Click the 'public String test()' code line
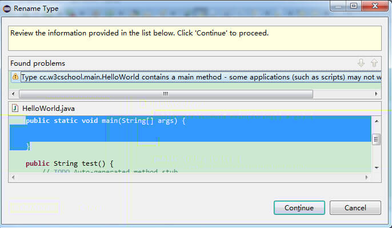The image size is (392, 228). coord(70,163)
